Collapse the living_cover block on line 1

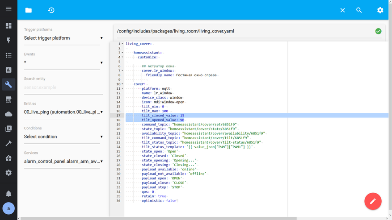tap(122, 44)
